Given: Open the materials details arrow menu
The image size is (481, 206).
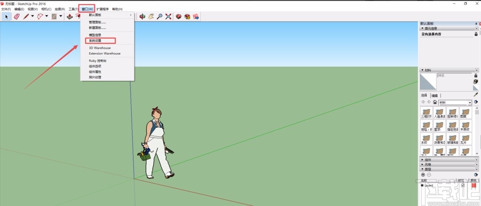Looking at the screenshot, I should tap(476, 102).
